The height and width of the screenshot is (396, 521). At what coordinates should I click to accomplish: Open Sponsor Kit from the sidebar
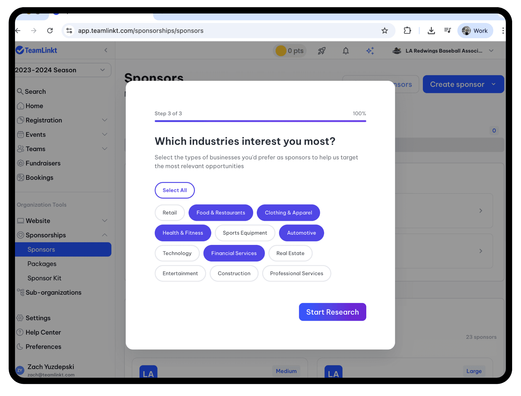point(44,278)
